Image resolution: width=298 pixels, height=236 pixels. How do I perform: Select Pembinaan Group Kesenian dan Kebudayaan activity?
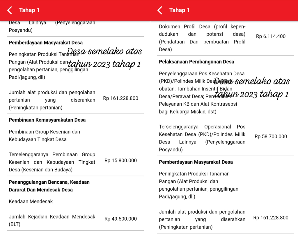[44, 136]
